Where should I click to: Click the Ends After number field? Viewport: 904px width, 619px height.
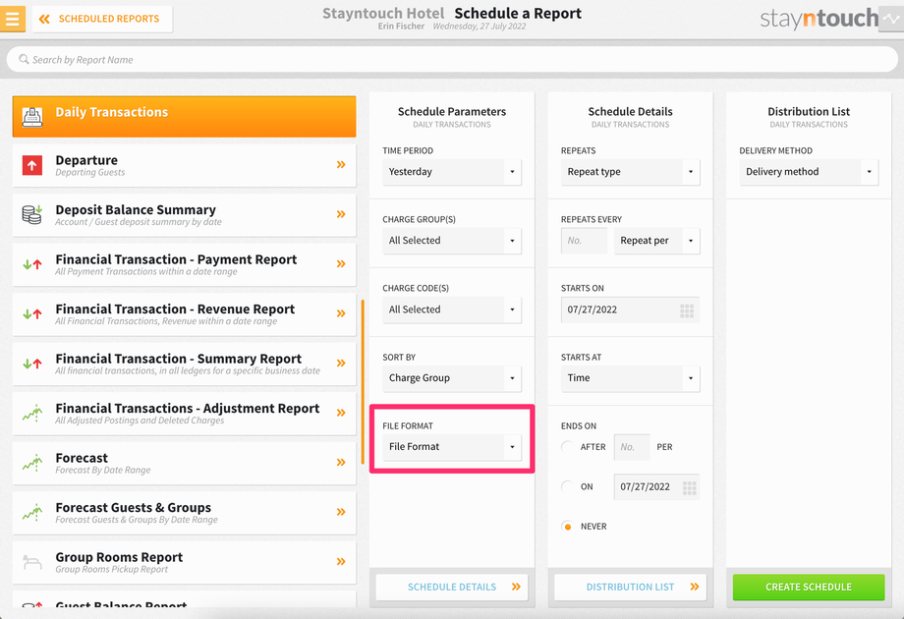pyautogui.click(x=632, y=447)
